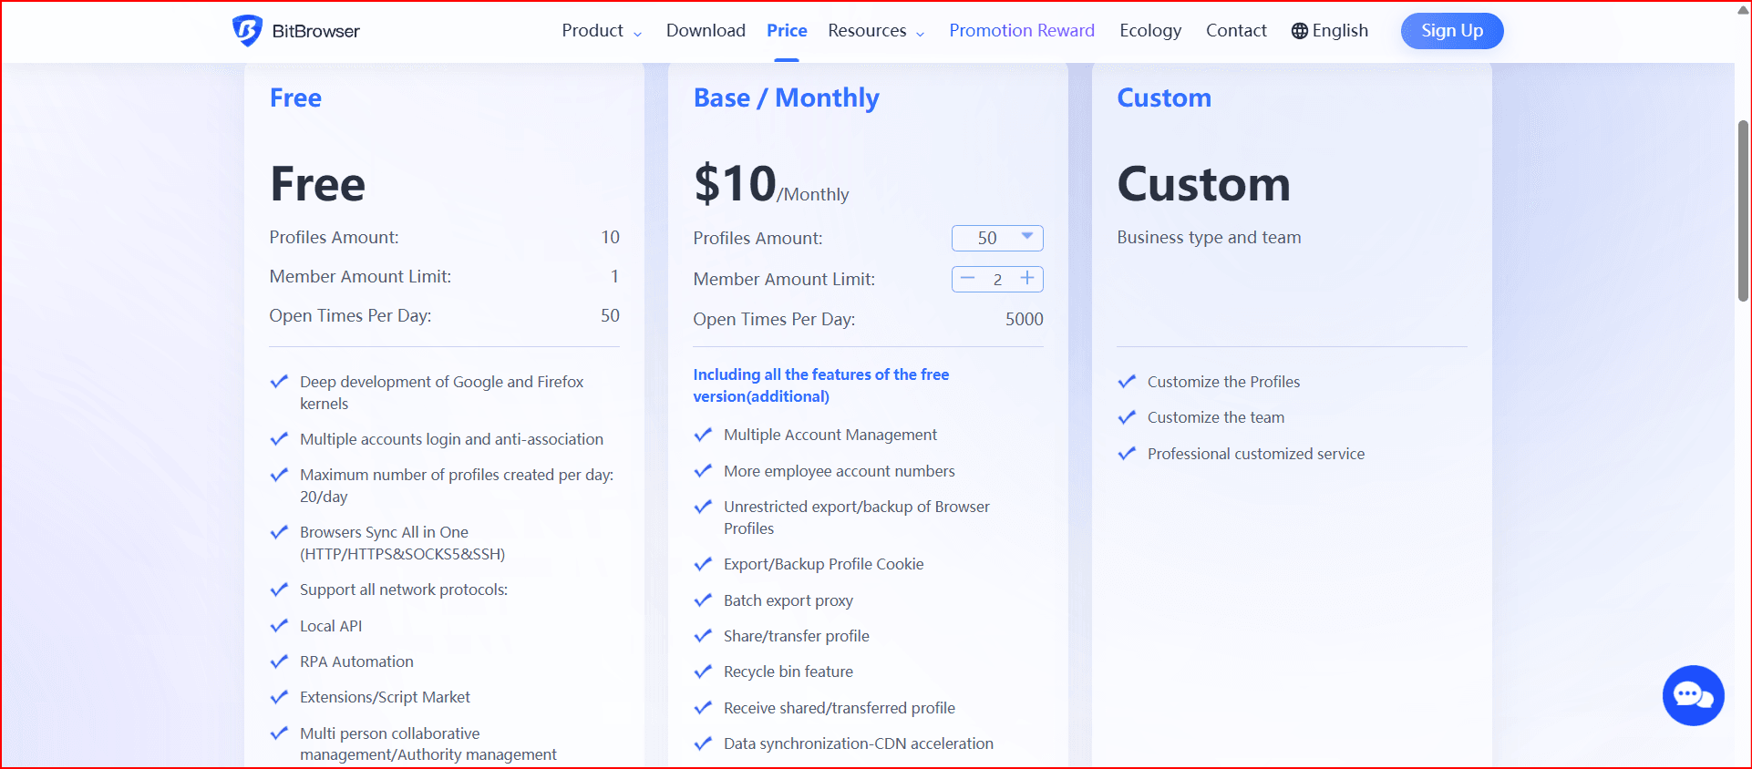The width and height of the screenshot is (1752, 769).
Task: Expand the Resources menu
Action: [x=876, y=31]
